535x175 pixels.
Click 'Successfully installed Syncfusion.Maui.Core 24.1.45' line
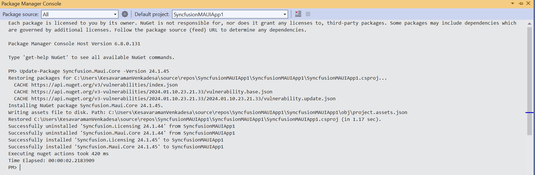116,147
